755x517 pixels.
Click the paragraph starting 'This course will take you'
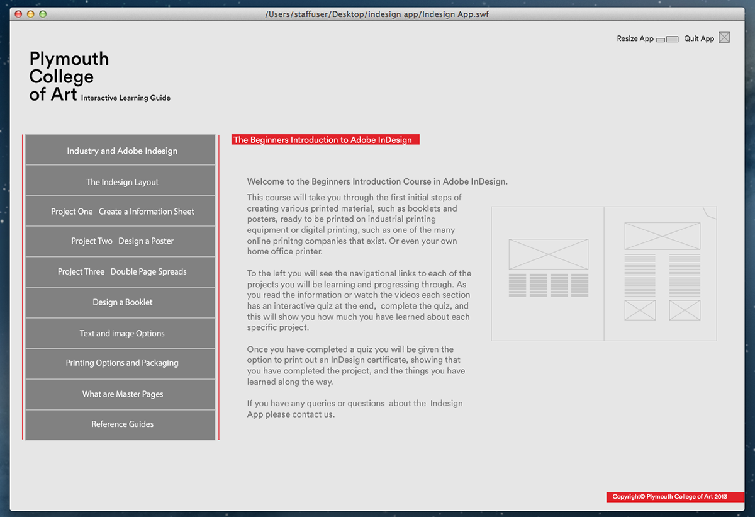pyautogui.click(x=354, y=224)
